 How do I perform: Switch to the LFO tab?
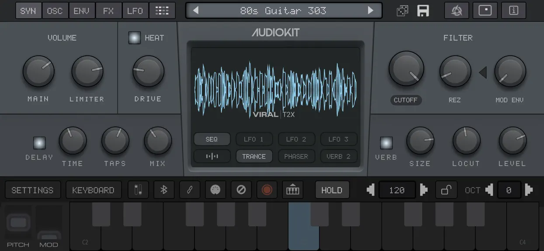[135, 11]
